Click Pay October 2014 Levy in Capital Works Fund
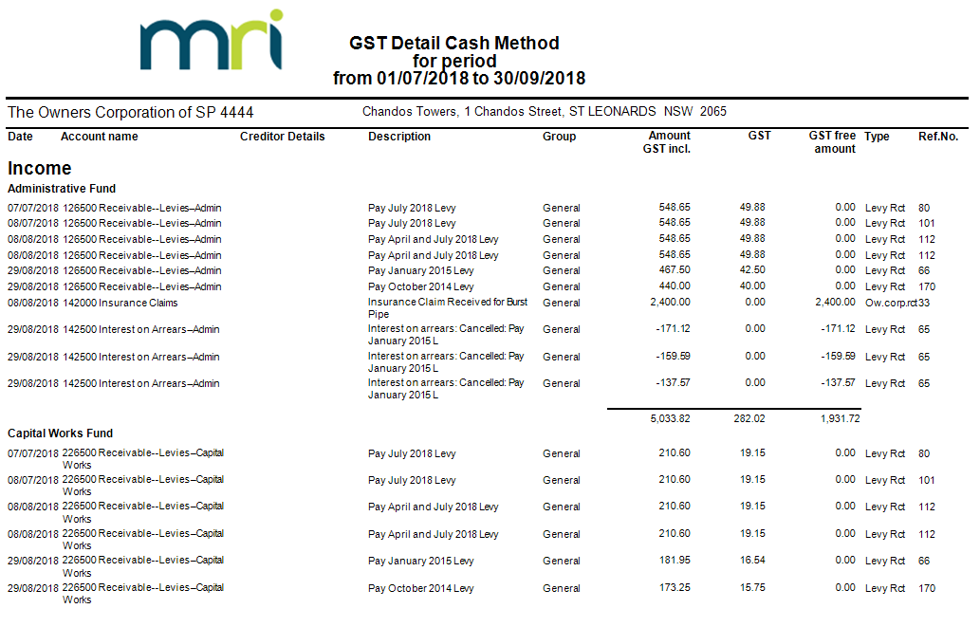The image size is (980, 627). [x=420, y=588]
